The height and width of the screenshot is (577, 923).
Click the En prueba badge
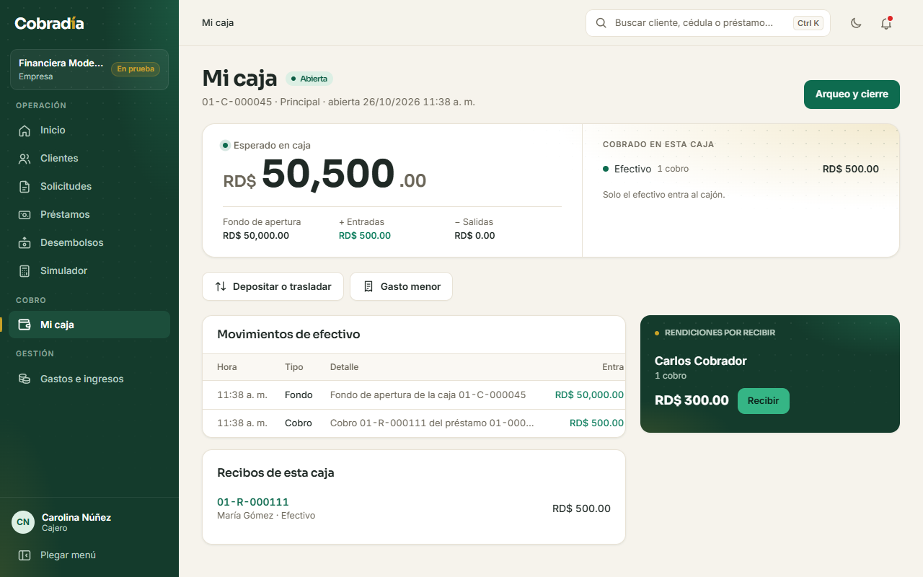pyautogui.click(x=136, y=69)
